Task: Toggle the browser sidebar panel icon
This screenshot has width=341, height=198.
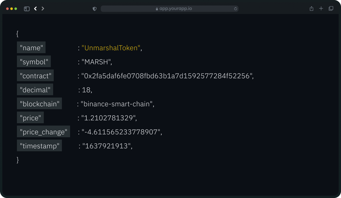Action: [27, 9]
